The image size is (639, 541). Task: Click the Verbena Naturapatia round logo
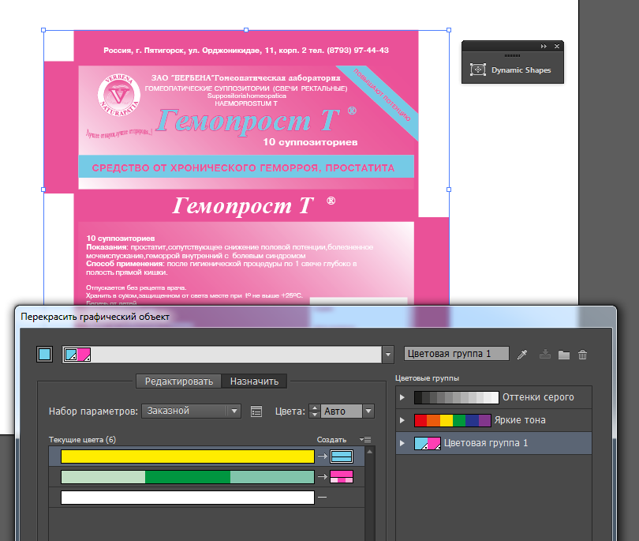click(x=119, y=95)
